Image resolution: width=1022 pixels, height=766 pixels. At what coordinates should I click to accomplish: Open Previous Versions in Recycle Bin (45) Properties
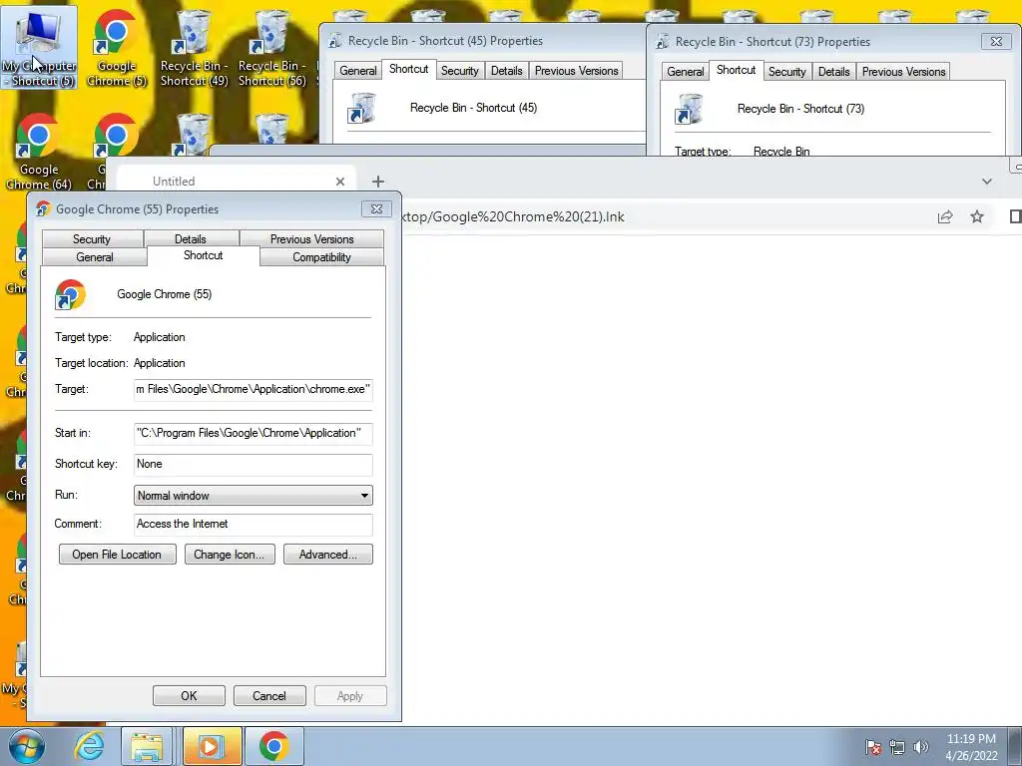coord(576,71)
